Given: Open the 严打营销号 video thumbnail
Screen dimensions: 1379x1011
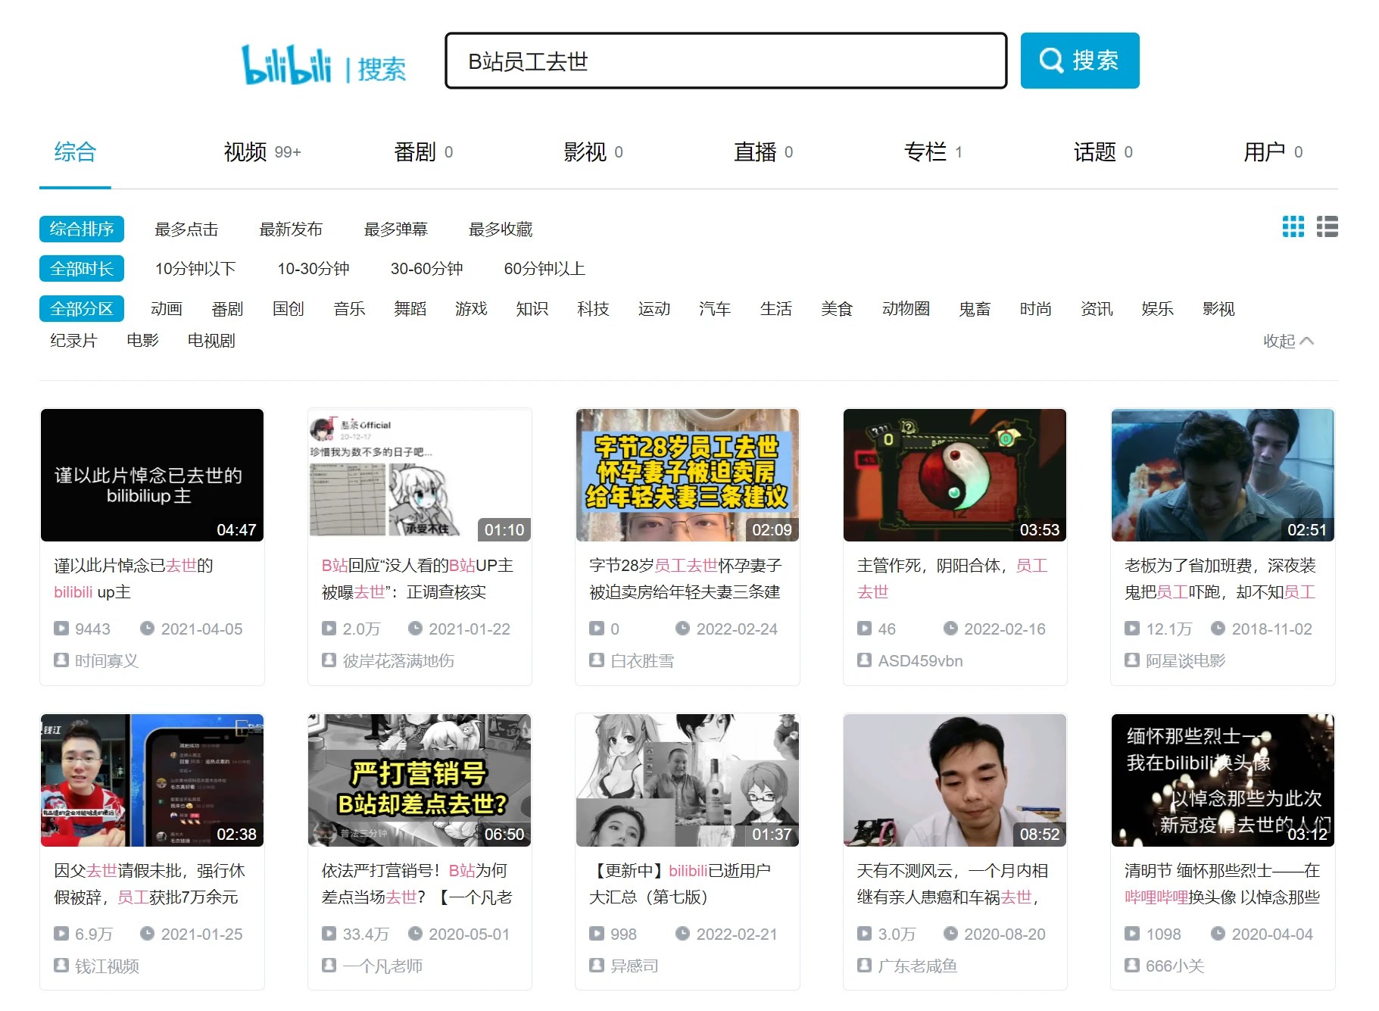Looking at the screenshot, I should 420,780.
